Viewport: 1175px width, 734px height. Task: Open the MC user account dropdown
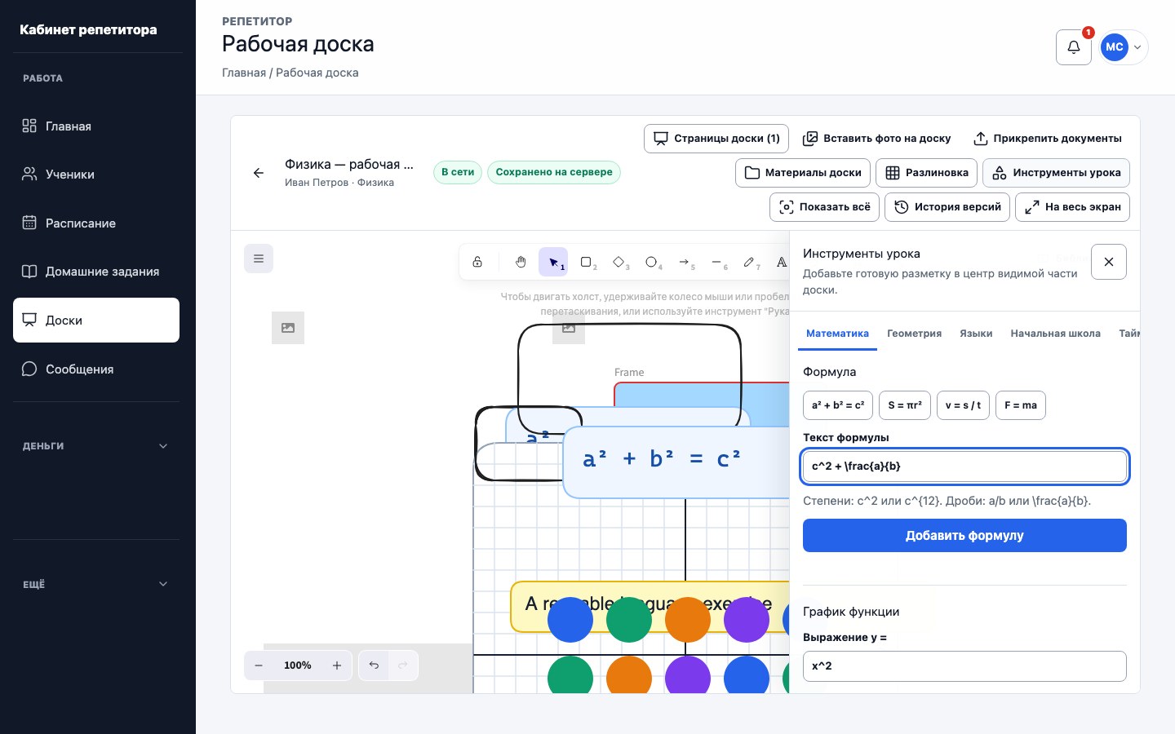[1124, 47]
